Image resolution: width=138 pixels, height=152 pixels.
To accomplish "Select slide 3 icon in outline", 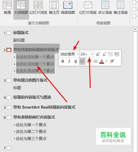I will click(x=9, y=81).
